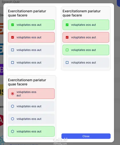
Task: Click third card's question title text
Action: [x=27, y=82]
